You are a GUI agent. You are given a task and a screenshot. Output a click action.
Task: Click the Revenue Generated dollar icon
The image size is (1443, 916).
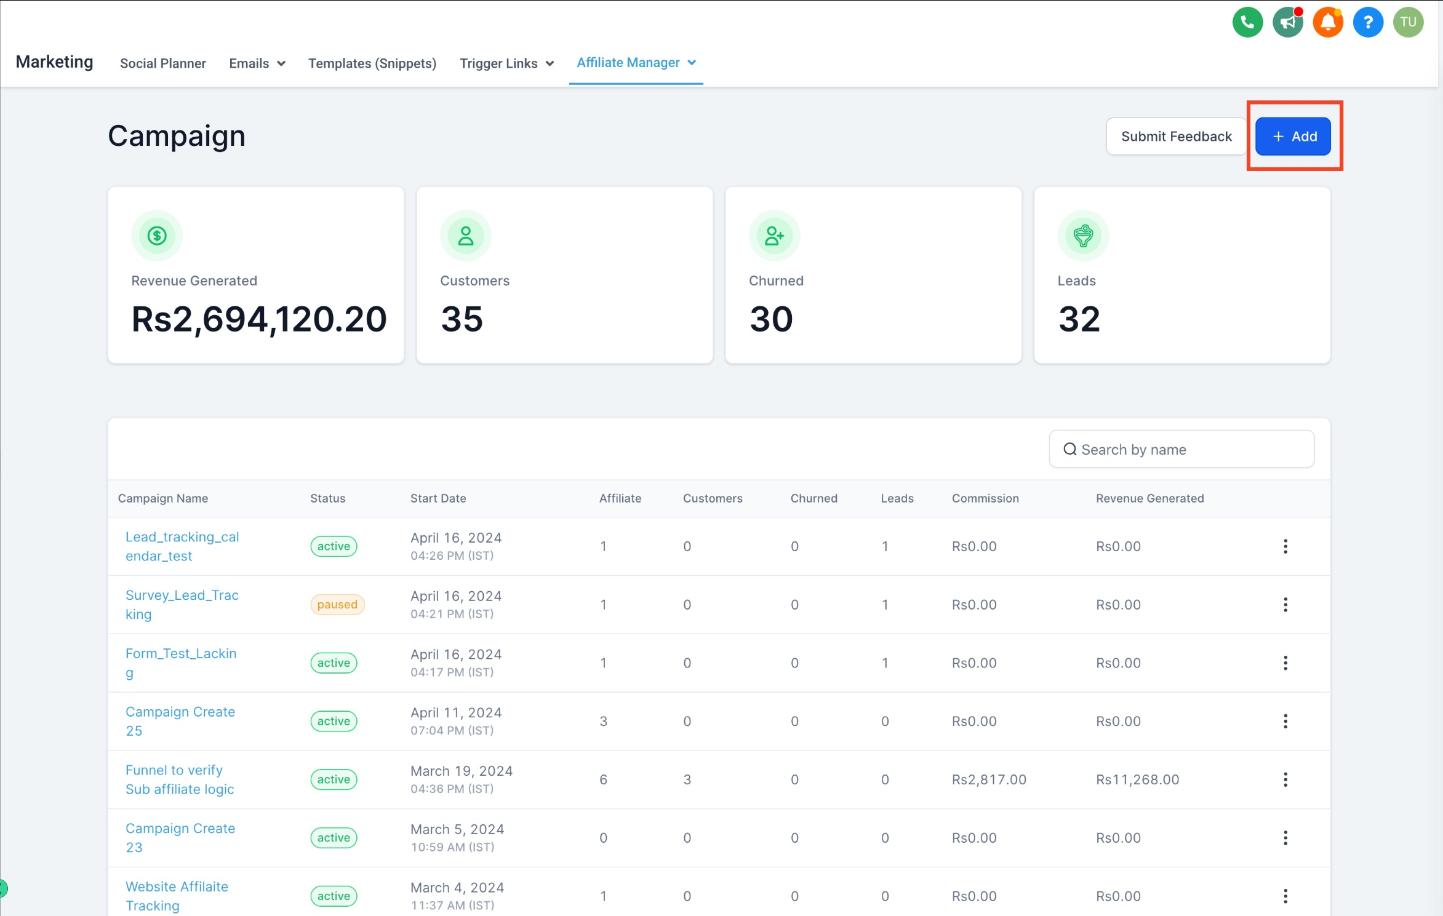coord(157,236)
